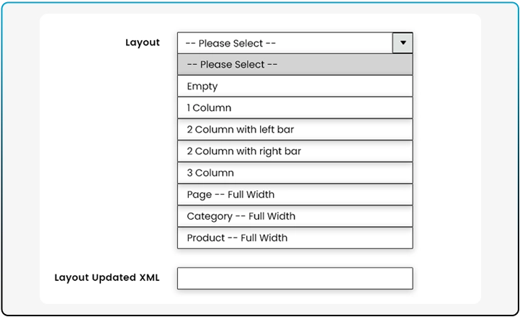
Task: Click the 'Layout Updated XML' label
Action: click(107, 277)
